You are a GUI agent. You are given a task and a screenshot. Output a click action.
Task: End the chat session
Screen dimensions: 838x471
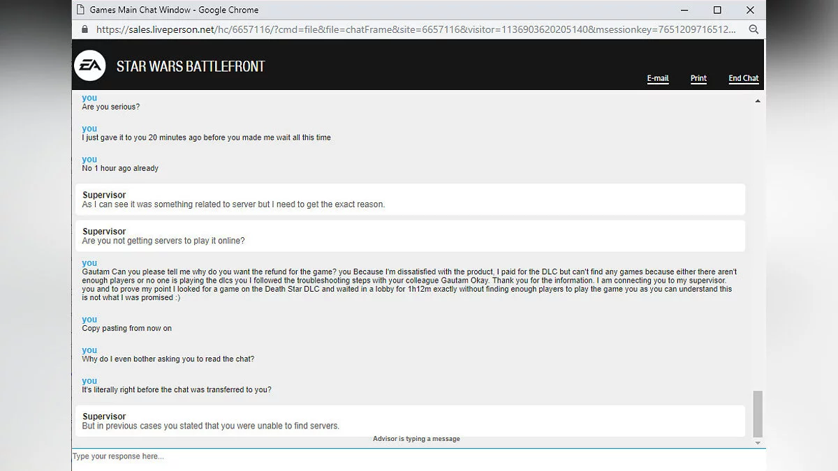point(743,78)
